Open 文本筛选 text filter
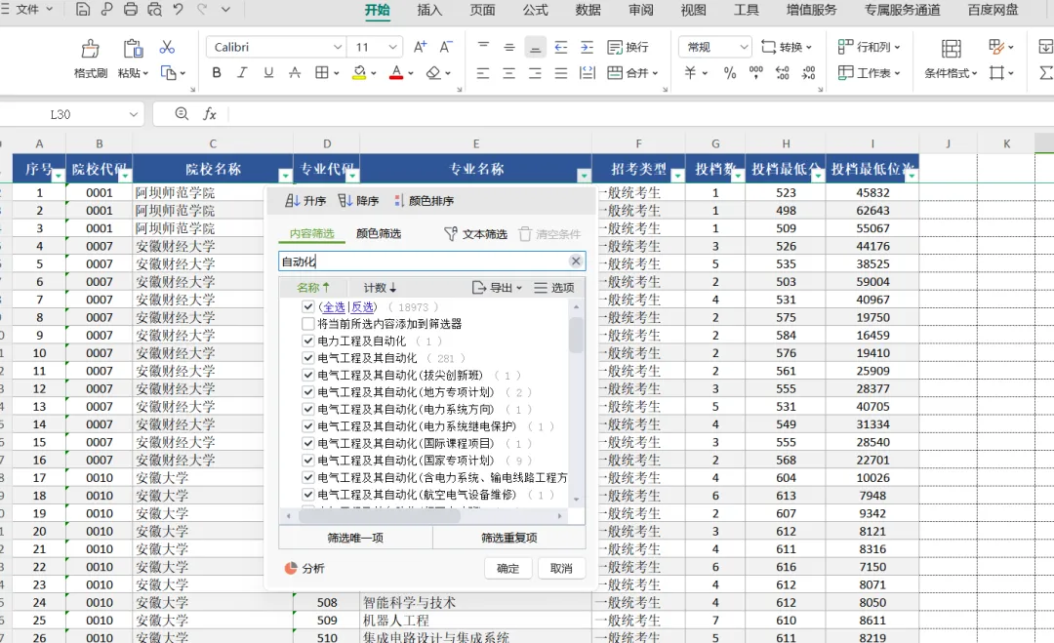This screenshot has width=1054, height=643. [475, 234]
